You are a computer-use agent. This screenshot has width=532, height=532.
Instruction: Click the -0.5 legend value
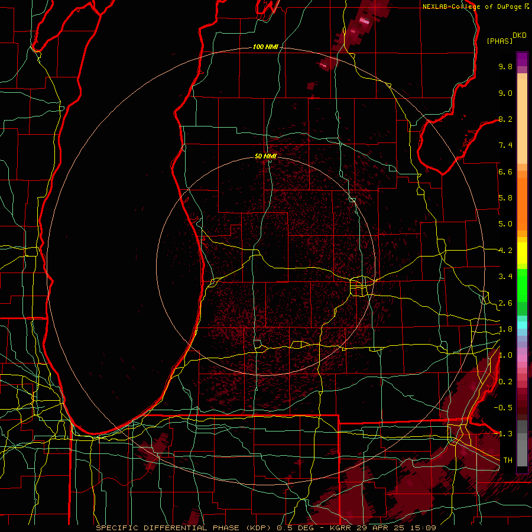503,408
